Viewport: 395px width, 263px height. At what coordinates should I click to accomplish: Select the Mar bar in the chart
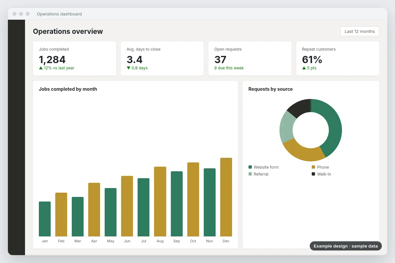pos(78,217)
